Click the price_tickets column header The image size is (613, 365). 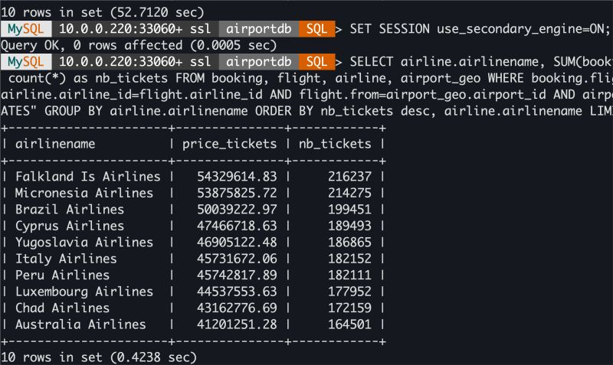[230, 144]
